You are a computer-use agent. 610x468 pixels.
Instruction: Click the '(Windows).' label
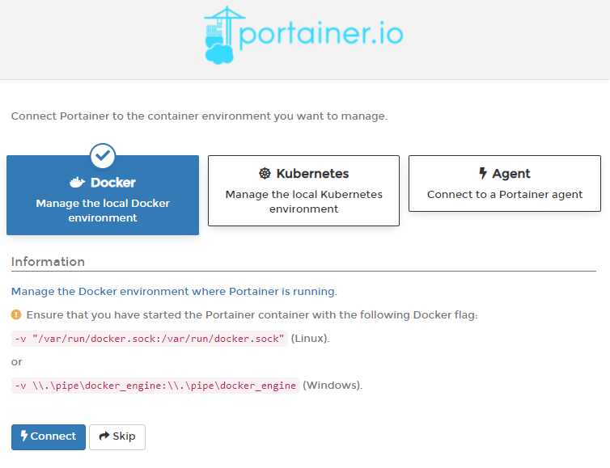coord(333,386)
